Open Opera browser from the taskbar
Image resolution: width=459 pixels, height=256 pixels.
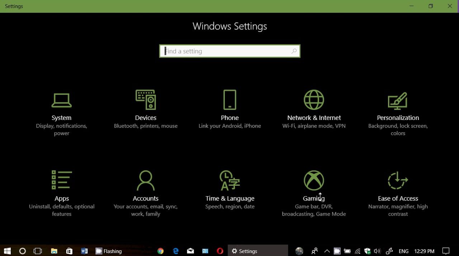tap(220, 251)
